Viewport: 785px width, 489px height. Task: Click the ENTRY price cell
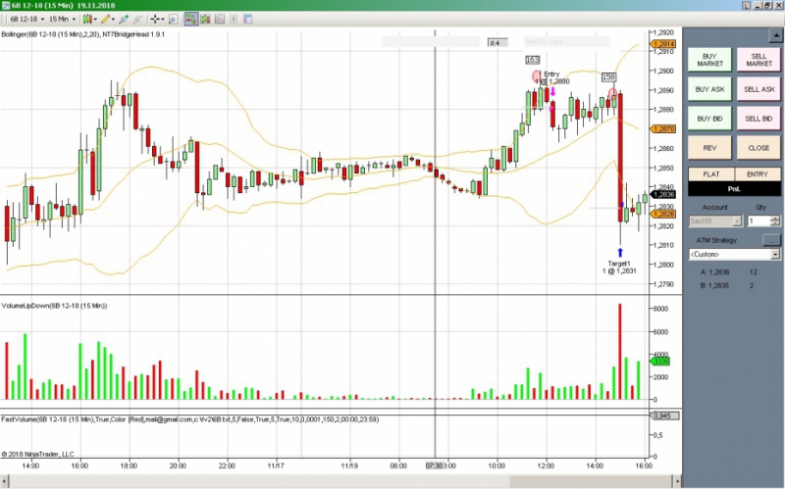[758, 174]
